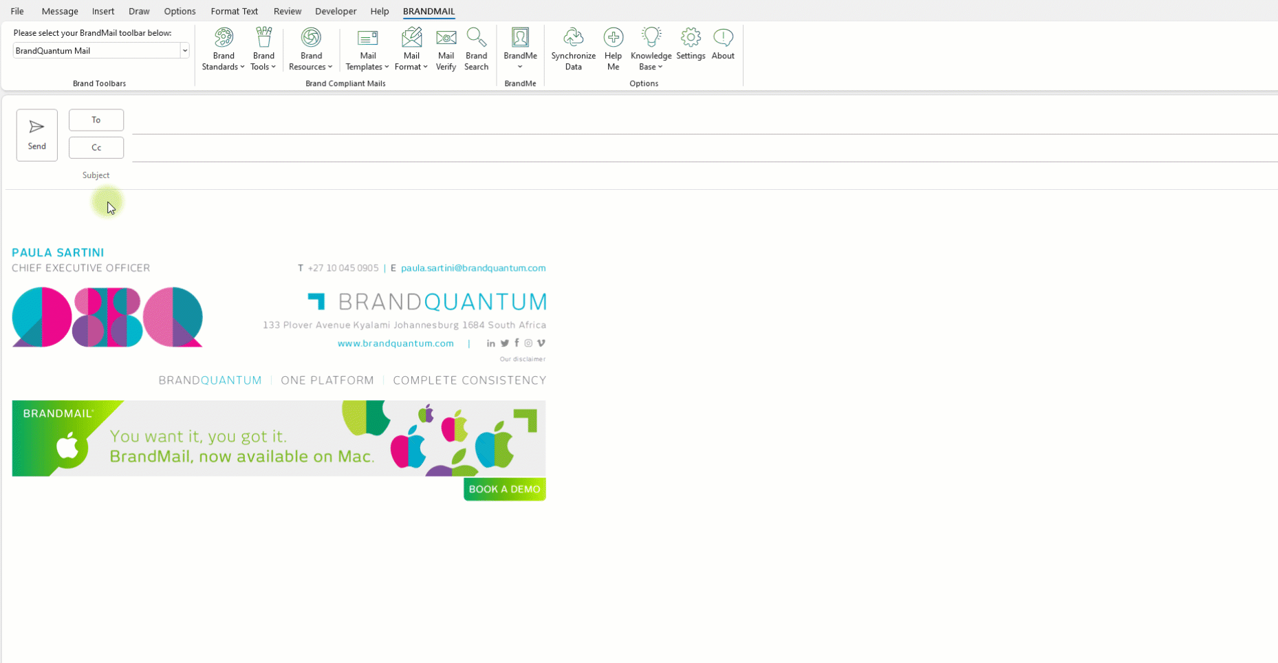
Task: Click the BrandMail on Mac banner image
Action: (279, 438)
